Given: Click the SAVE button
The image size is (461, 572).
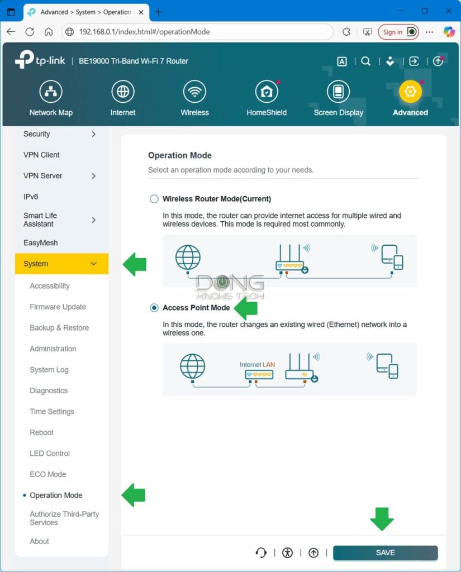Looking at the screenshot, I should (x=384, y=552).
